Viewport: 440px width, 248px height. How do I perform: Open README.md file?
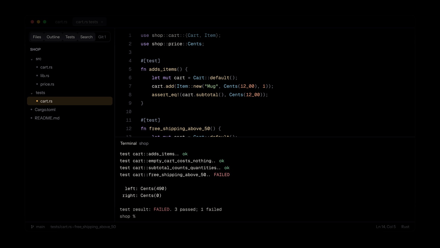pyautogui.click(x=70, y=118)
